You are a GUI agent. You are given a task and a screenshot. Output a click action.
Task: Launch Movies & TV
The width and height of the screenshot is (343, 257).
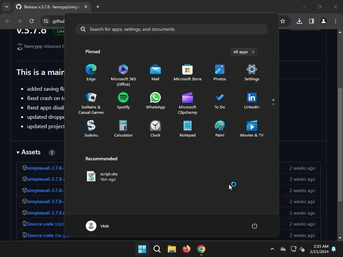tap(252, 129)
